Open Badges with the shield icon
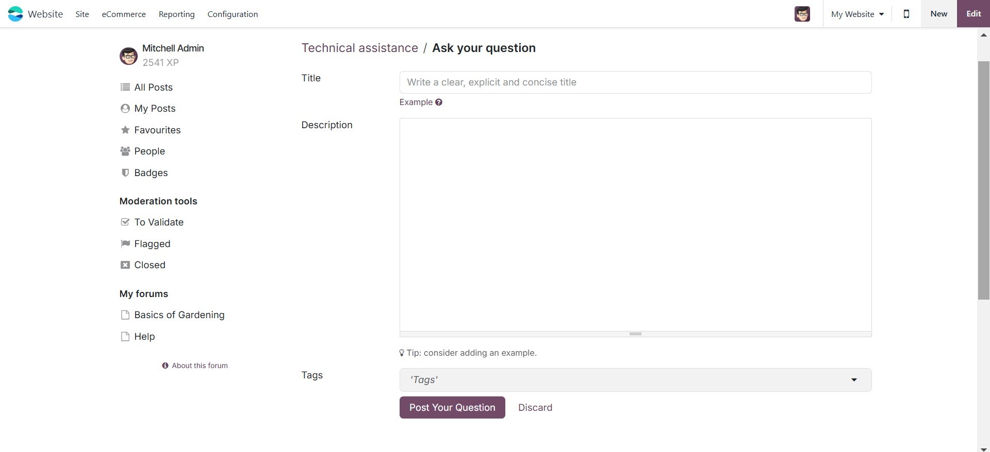 tap(125, 172)
